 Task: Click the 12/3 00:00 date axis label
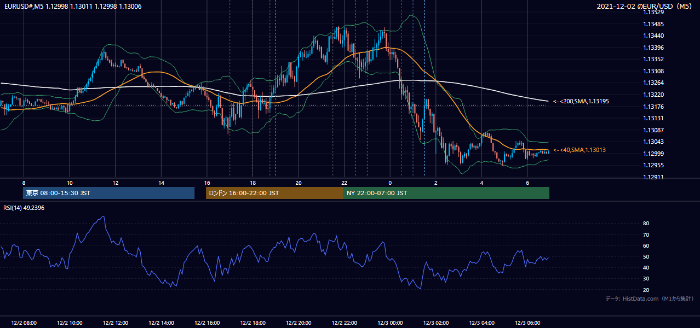(x=390, y=323)
